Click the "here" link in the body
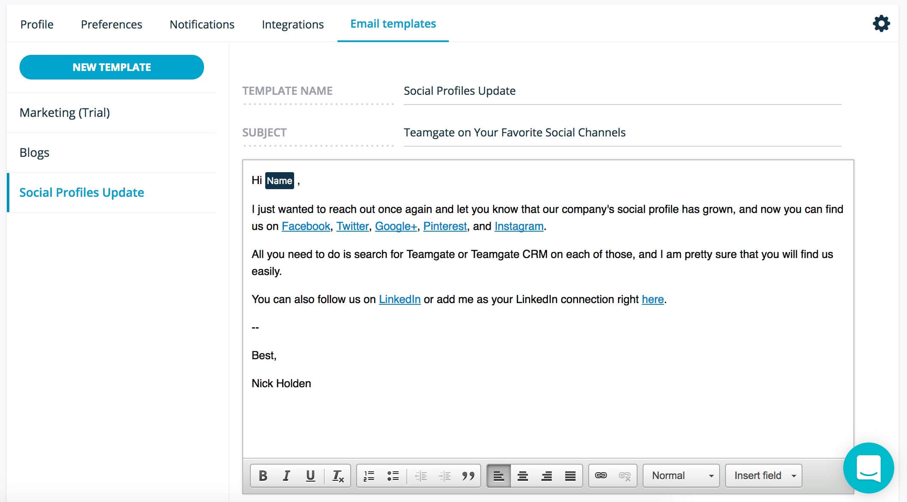The width and height of the screenshot is (907, 502). (653, 299)
